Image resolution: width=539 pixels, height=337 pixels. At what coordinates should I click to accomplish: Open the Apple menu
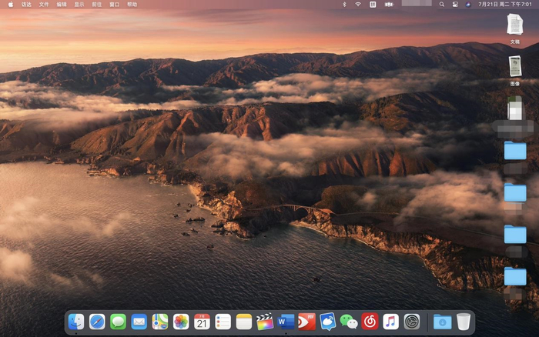coord(11,5)
